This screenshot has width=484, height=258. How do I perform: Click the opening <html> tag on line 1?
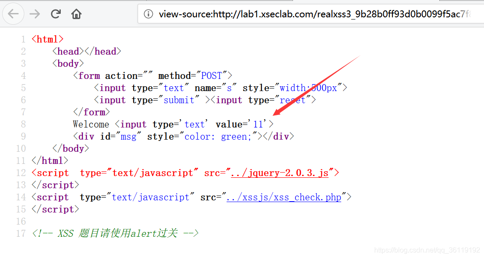[x=48, y=39]
